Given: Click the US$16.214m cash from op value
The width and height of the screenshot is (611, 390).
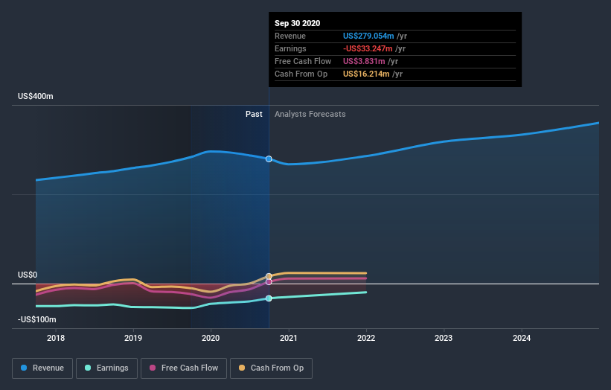Looking at the screenshot, I should (x=366, y=74).
